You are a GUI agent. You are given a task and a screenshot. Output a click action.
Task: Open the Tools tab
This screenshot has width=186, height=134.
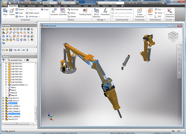[x=49, y=6]
